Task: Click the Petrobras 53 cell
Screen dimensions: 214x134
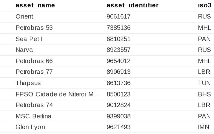Action: [x=34, y=28]
